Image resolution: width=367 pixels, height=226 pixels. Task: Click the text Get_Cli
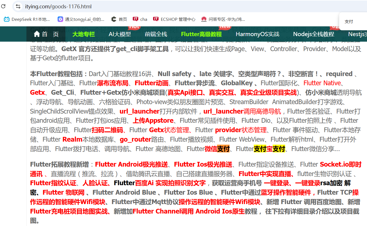click(63, 92)
